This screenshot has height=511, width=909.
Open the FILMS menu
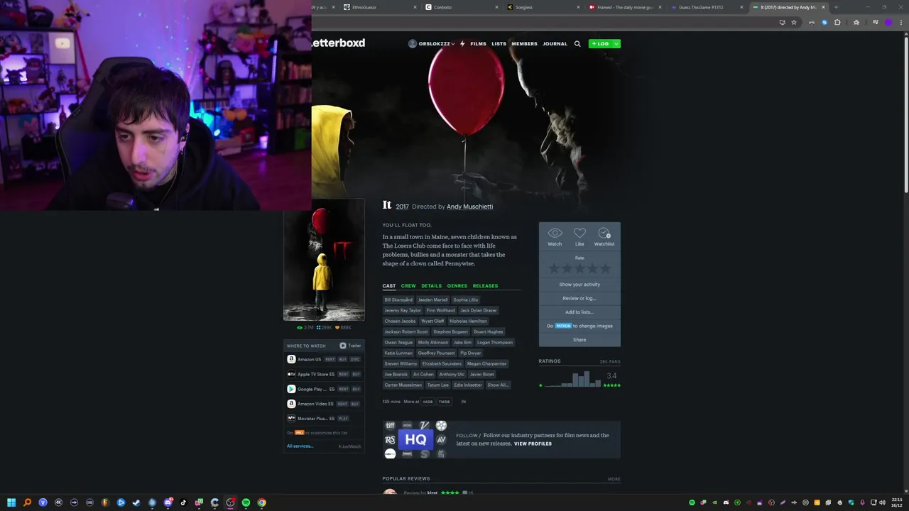click(478, 43)
